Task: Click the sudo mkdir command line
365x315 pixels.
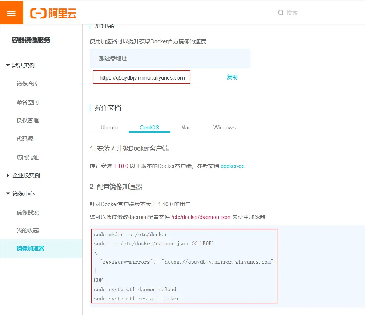Action: [x=130, y=234]
